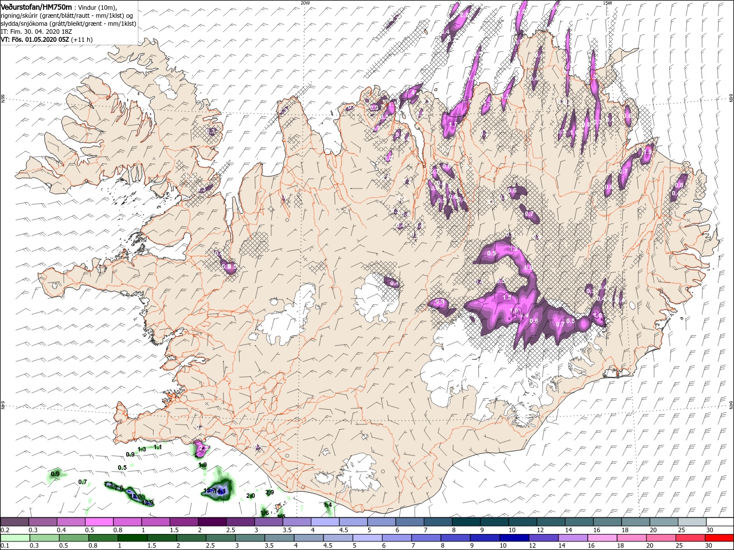
Task: Click the legend value 0.2
Action: (x=6, y=530)
